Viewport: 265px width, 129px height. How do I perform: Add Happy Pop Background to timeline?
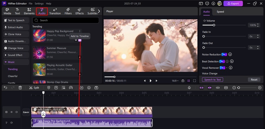pos(80,40)
